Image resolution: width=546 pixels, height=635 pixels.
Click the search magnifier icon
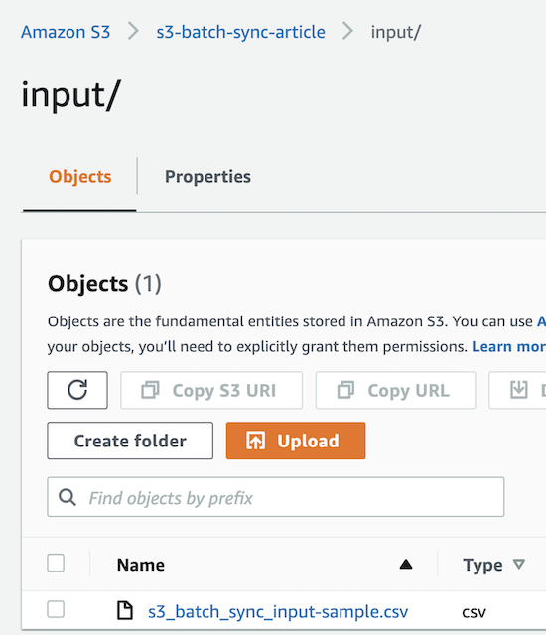[x=68, y=497]
